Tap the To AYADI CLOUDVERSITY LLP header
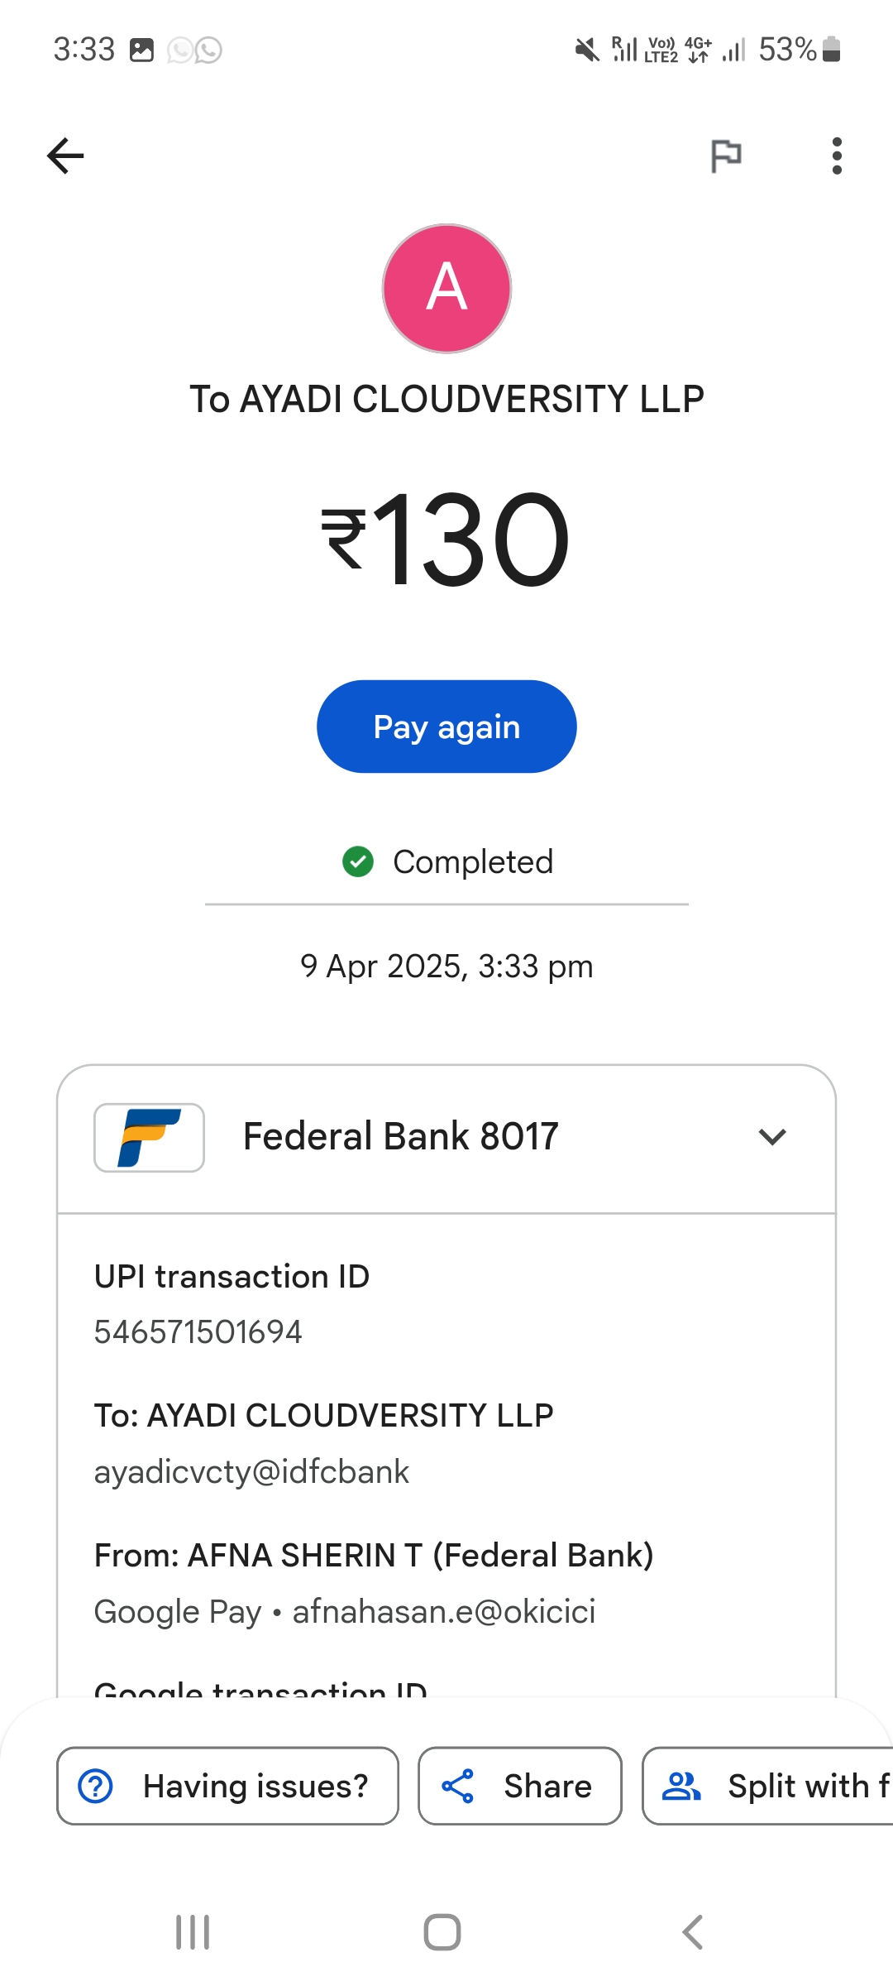This screenshot has width=893, height=1986. click(446, 400)
